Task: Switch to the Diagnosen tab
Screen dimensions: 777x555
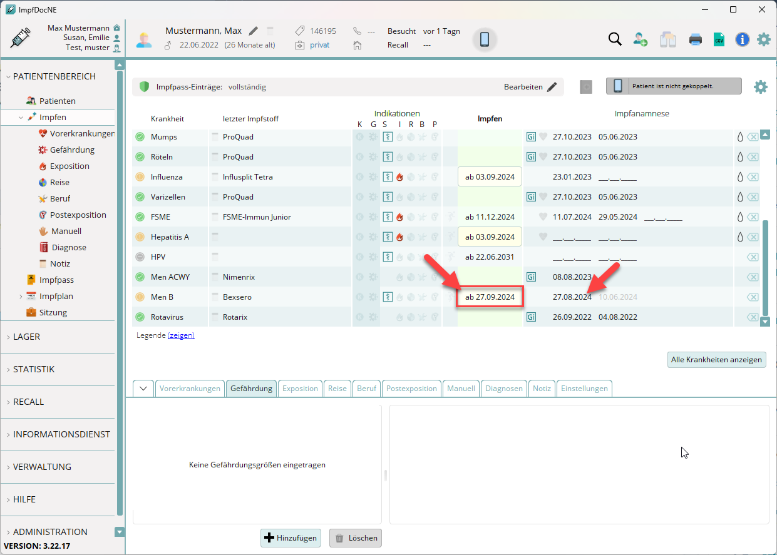Action: [x=504, y=389]
